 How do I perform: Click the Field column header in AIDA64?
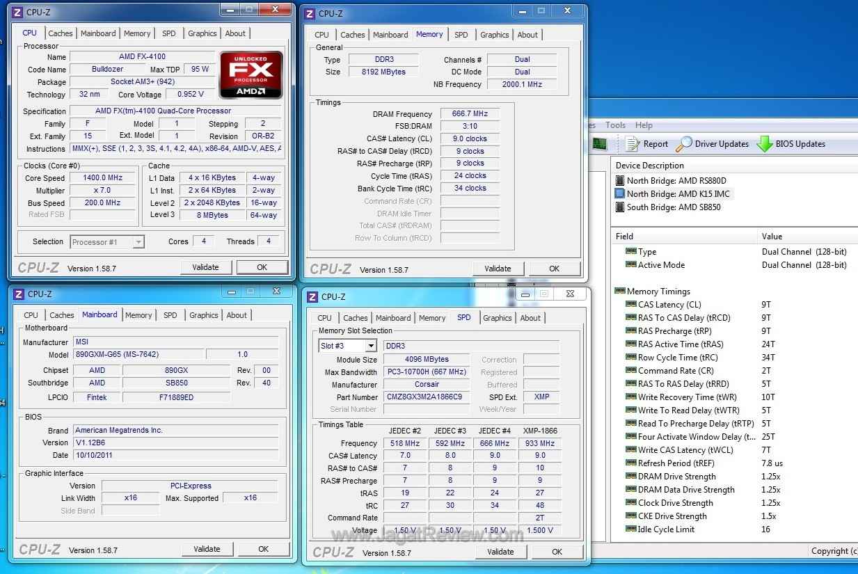click(684, 237)
